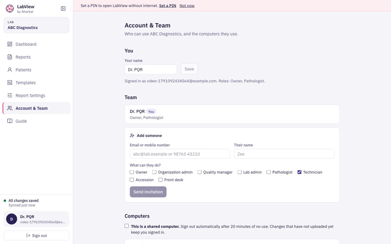
Task: Tick the Lab admin checkbox
Action: point(239,172)
